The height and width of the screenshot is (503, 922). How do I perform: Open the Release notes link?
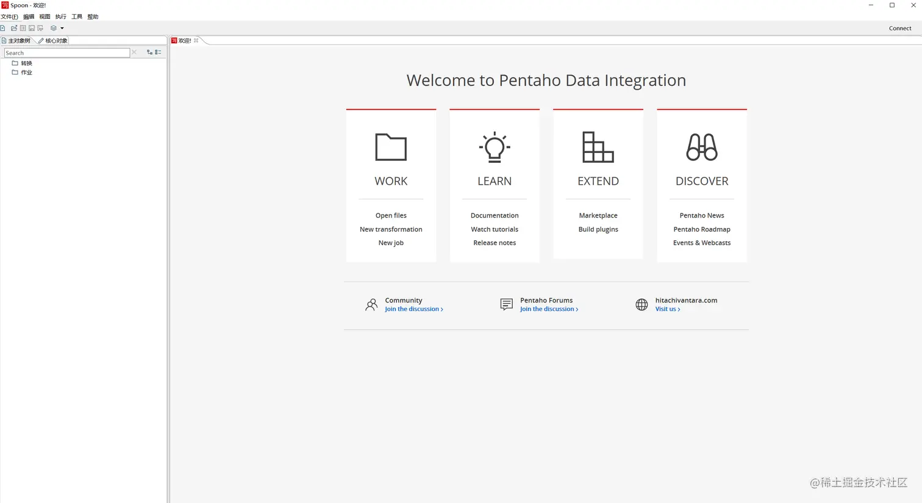[x=495, y=243]
